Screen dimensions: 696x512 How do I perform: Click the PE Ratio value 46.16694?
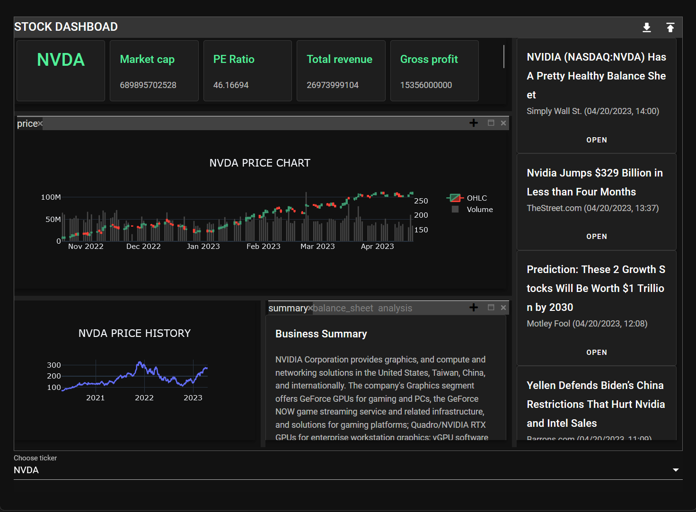[231, 85]
